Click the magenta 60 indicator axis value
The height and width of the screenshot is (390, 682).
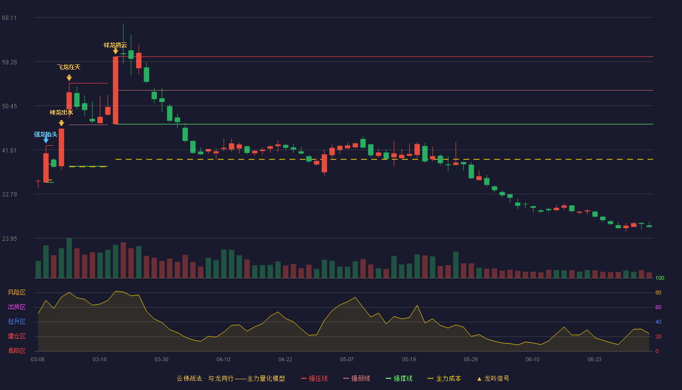(x=658, y=307)
